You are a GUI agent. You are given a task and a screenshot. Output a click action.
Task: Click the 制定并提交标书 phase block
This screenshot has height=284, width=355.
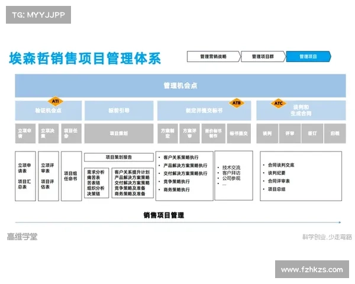[203, 111]
